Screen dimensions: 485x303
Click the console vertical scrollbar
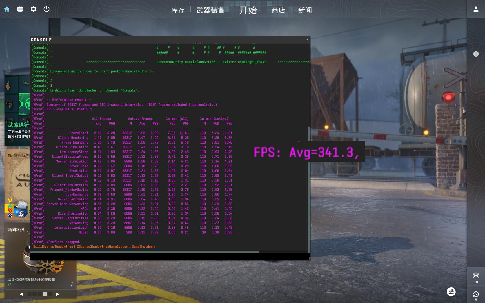tap(309, 190)
